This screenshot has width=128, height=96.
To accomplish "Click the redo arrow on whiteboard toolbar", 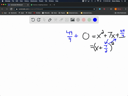I will pyautogui.click(x=39, y=20).
